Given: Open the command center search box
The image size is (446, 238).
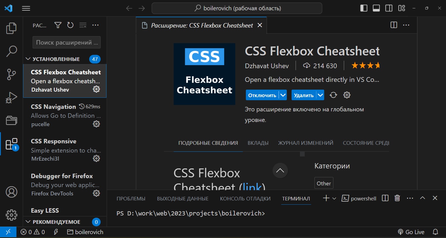Looking at the screenshot, I should [x=237, y=8].
